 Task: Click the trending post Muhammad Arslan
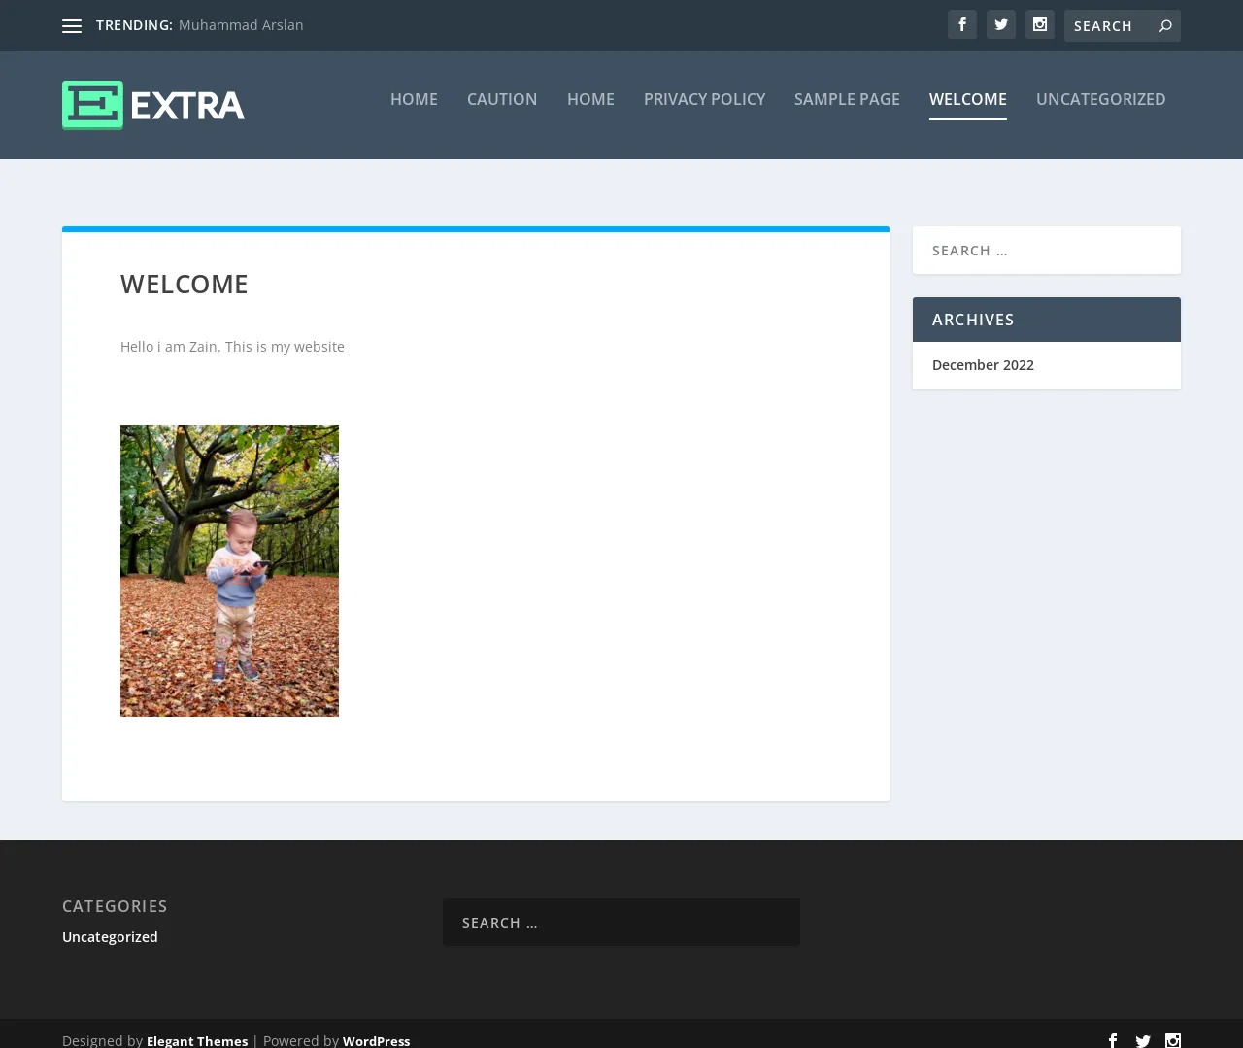tap(241, 25)
